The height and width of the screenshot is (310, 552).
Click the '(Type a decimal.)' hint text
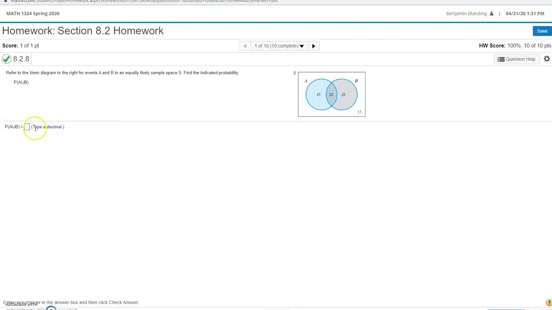[47, 127]
